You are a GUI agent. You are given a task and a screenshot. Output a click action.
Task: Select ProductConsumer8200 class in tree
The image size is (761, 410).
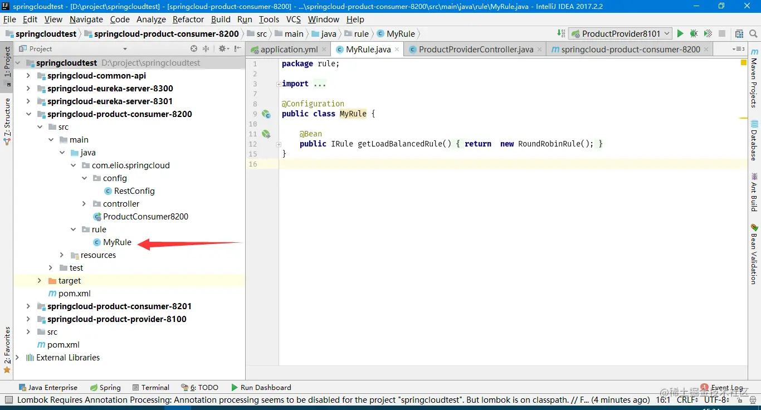(145, 217)
